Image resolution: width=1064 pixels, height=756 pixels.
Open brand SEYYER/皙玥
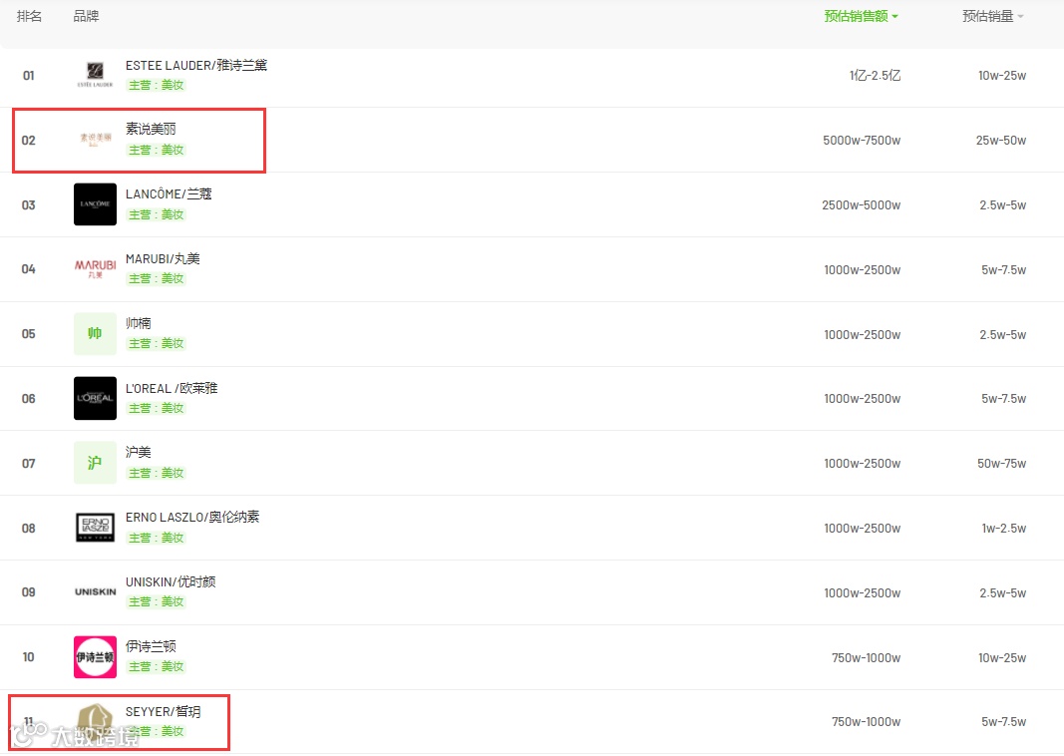click(x=163, y=711)
